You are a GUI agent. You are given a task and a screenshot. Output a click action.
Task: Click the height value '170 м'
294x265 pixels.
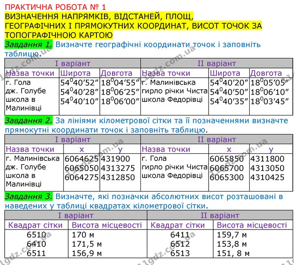[x=83, y=235]
